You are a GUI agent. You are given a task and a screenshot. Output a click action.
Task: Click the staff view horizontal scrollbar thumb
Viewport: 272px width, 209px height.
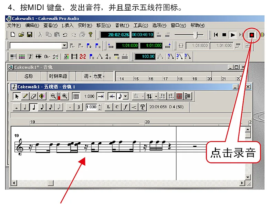point(51,183)
